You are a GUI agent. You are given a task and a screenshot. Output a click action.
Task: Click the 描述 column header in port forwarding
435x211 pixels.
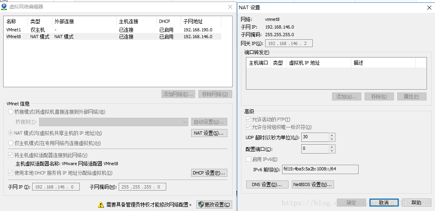point(383,63)
